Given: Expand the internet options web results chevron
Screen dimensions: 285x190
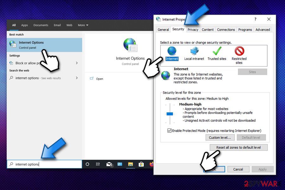Looking at the screenshot, I should pyautogui.click(x=77, y=78).
